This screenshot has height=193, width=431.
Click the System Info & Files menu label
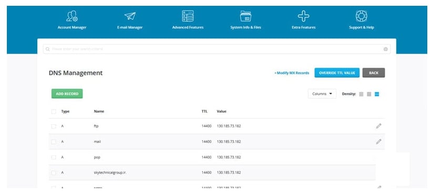245,27
